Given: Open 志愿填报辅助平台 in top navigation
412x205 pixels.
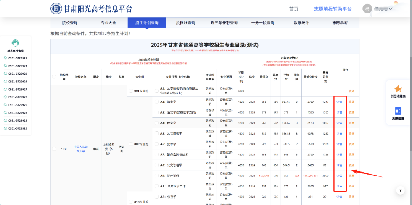Looking at the screenshot, I should tap(332, 9).
